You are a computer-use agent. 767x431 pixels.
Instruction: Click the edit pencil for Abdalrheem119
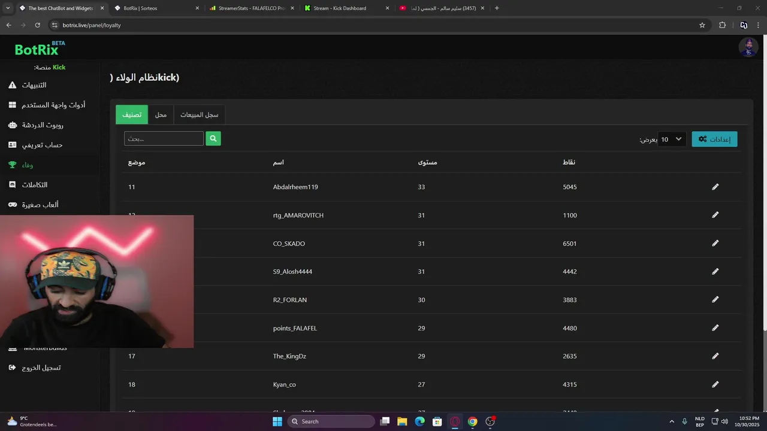tap(715, 187)
